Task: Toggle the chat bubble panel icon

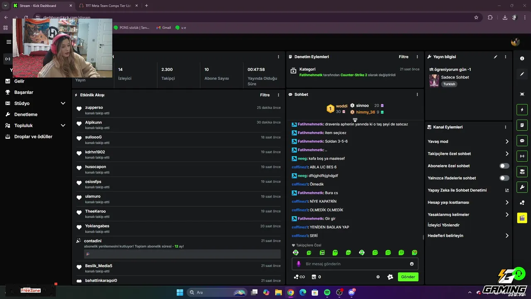Action: coord(522,140)
